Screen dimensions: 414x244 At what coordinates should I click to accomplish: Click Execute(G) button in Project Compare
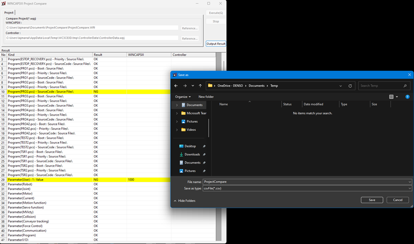click(x=216, y=13)
